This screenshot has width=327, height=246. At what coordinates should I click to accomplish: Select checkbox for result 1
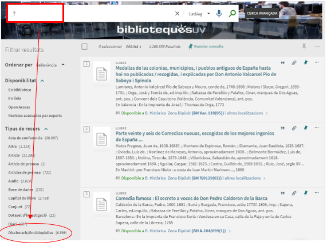86,64
